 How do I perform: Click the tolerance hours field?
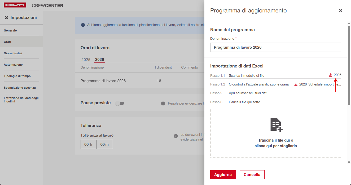click(88, 145)
